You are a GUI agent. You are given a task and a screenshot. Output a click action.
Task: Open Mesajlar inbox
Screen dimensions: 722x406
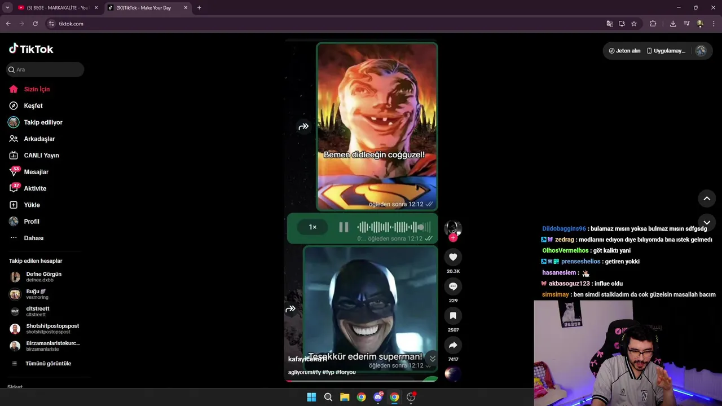point(36,172)
